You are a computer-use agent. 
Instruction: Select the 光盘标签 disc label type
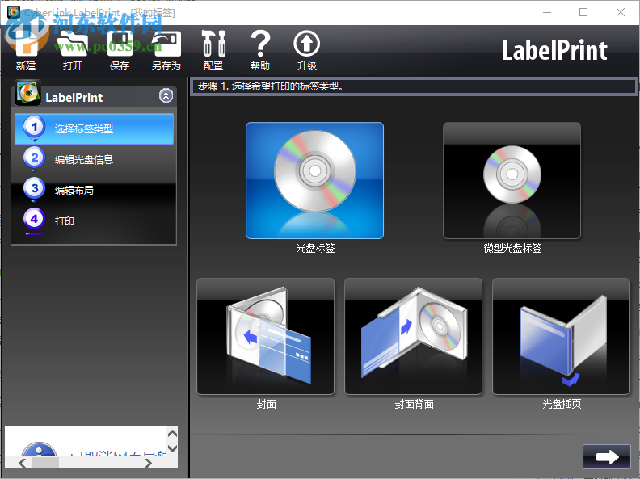pyautogui.click(x=314, y=180)
